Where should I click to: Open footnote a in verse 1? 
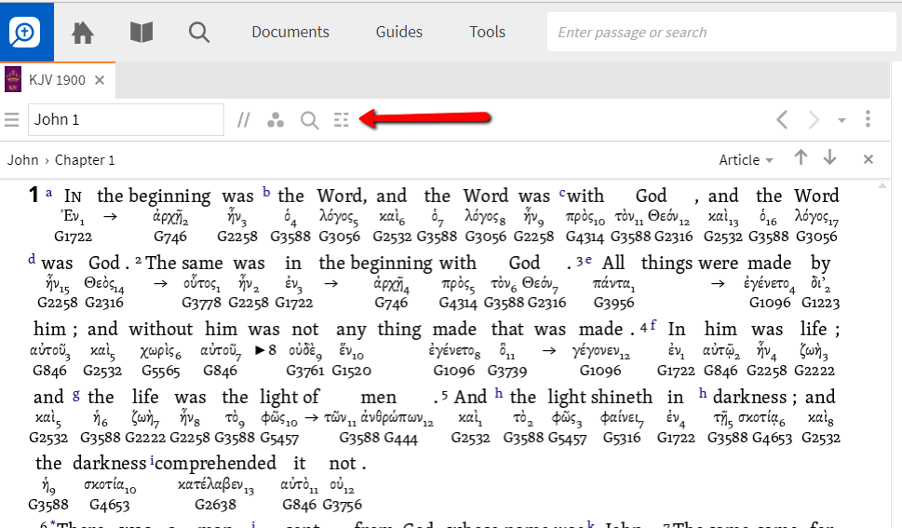coord(49,193)
